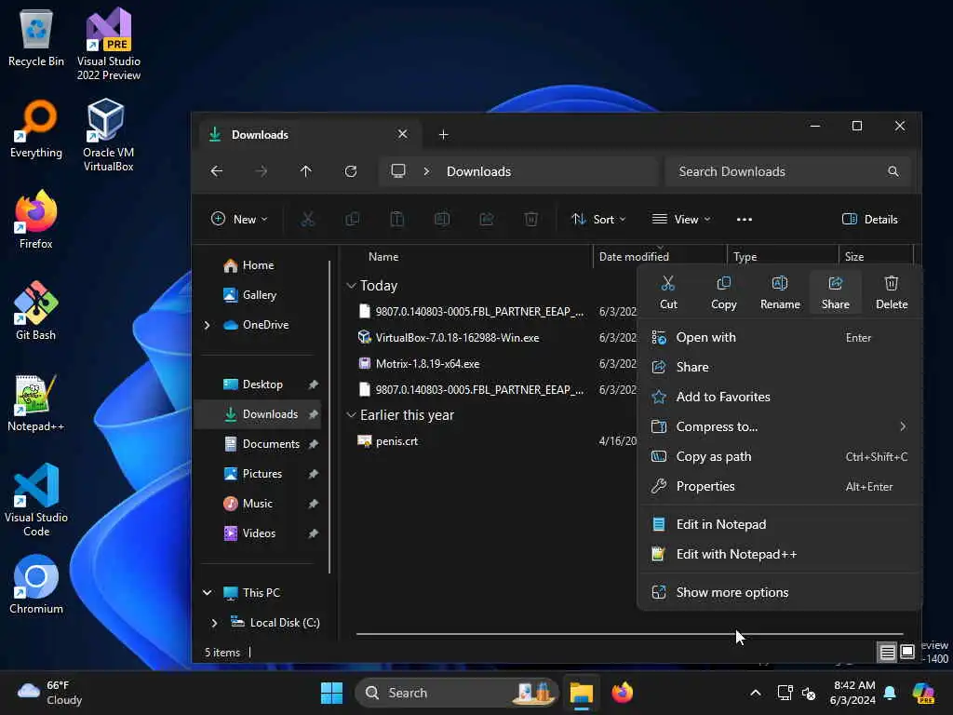Unpin Videos using its pin icon
Viewport: 953px width, 715px height.
click(x=313, y=533)
